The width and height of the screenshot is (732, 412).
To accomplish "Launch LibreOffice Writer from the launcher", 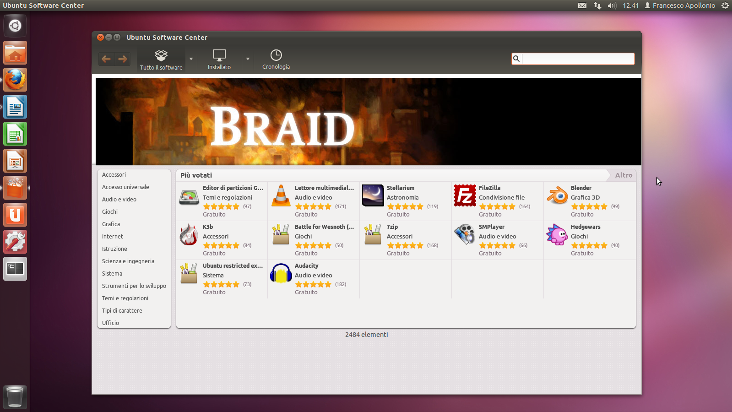I will (x=15, y=107).
